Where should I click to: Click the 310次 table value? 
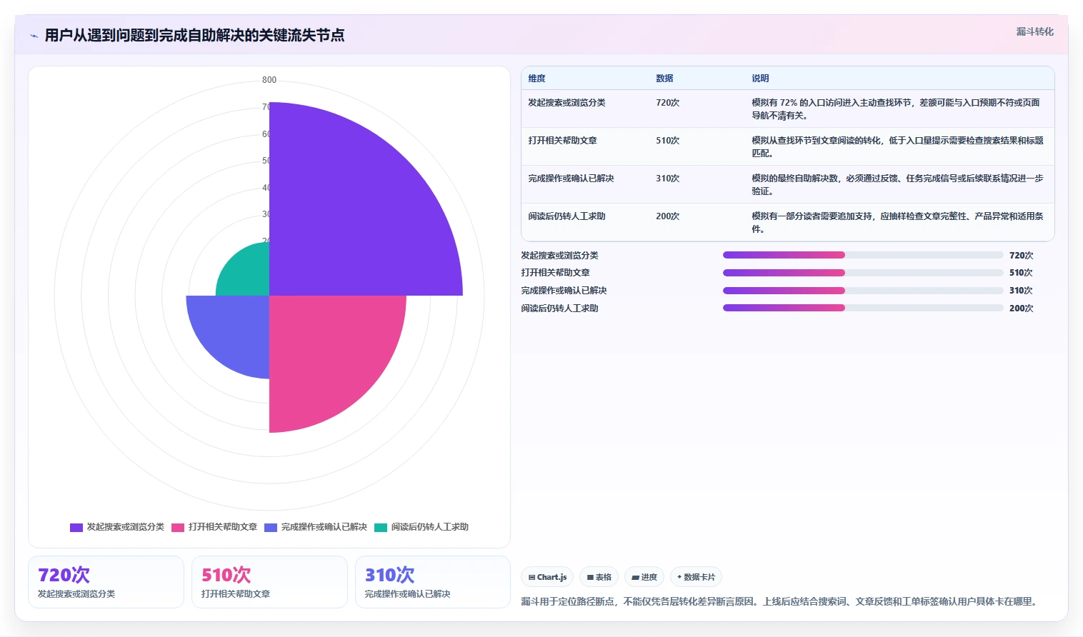pyautogui.click(x=667, y=179)
